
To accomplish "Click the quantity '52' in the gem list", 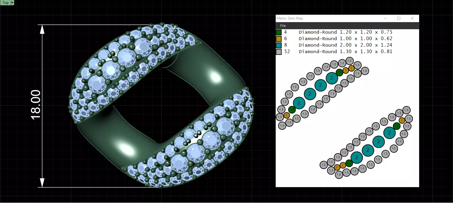I will pyautogui.click(x=287, y=52).
